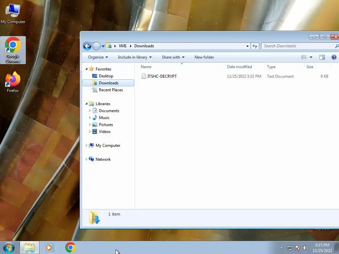Screen dimensions: 339x254
Task: Open the Videos library
Action: coord(105,132)
